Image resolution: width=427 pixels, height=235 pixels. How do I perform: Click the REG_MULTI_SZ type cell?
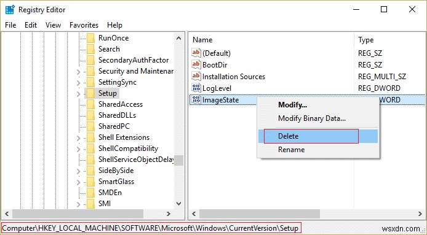point(382,77)
